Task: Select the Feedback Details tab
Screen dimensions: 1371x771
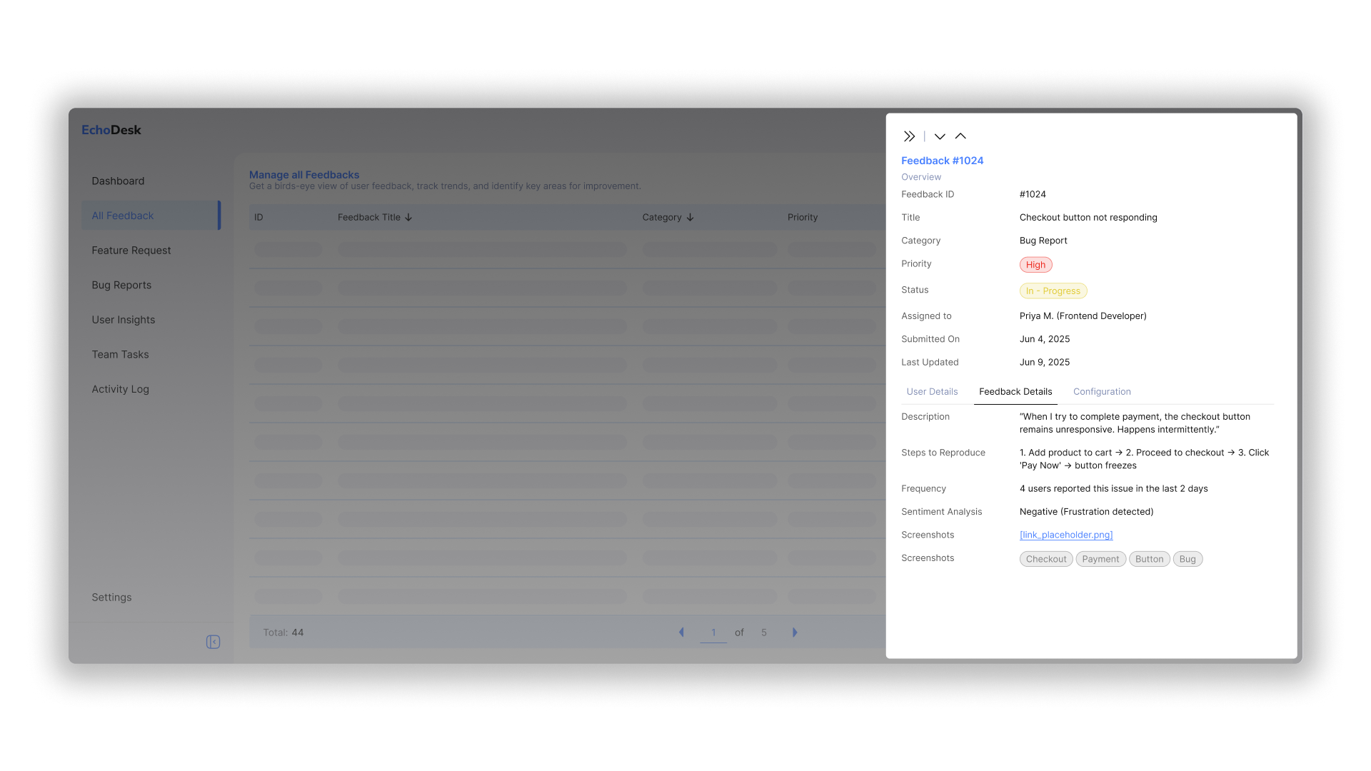Action: 1015,392
